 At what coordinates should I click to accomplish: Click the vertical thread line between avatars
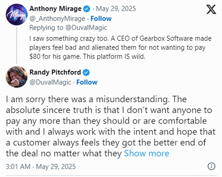pyautogui.click(x=17, y=44)
